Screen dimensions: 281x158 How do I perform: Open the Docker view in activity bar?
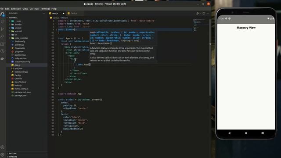(x=3, y=58)
